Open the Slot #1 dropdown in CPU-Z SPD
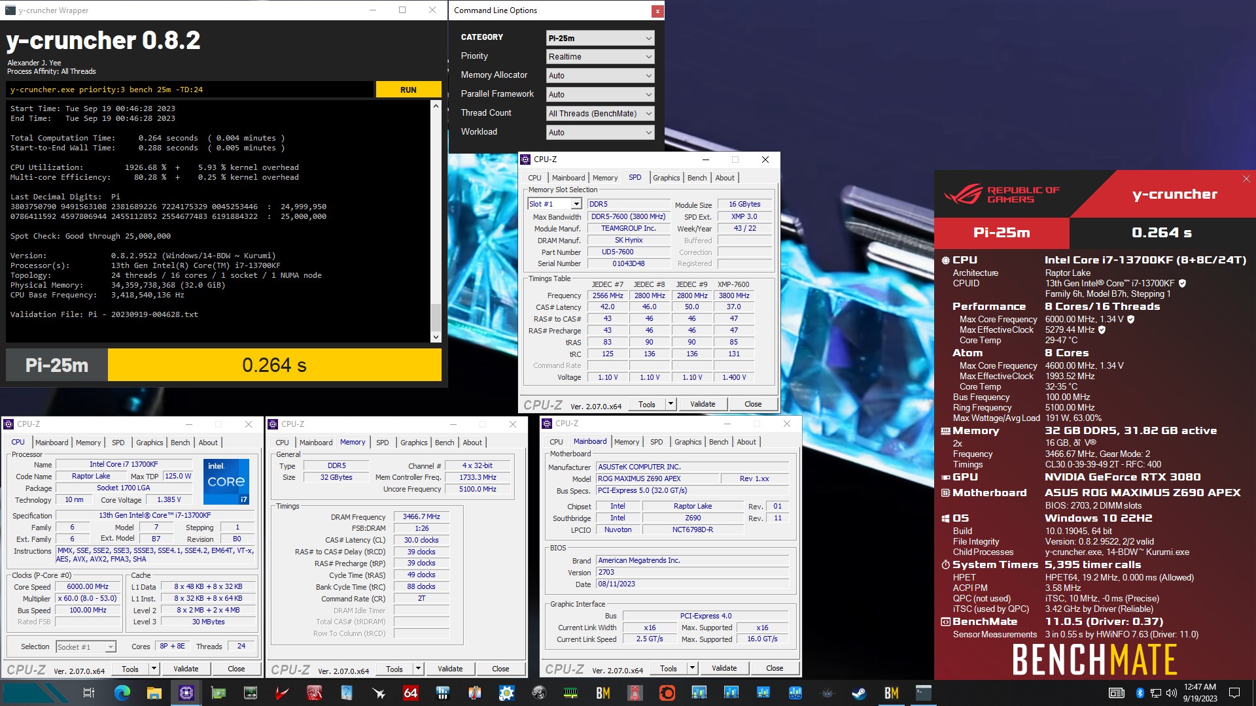The image size is (1256, 706). point(555,204)
